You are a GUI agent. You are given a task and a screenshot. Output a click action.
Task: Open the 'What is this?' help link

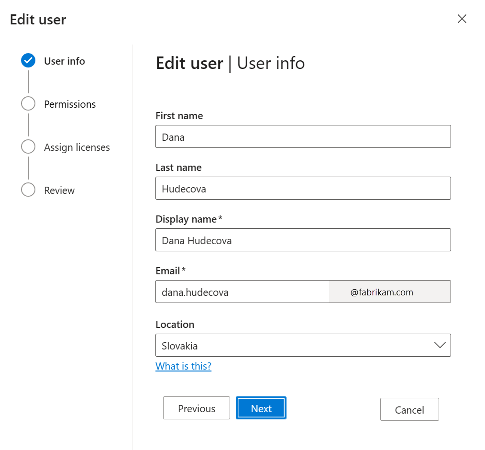[183, 366]
